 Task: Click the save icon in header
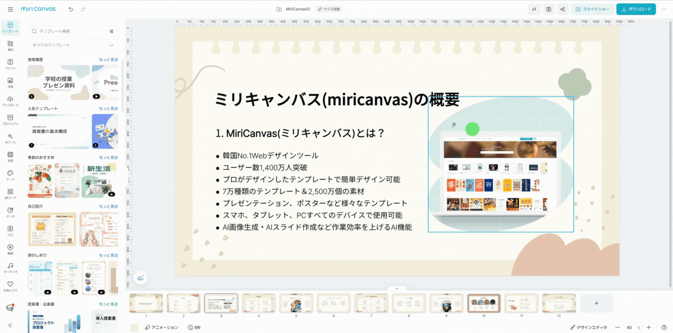[549, 9]
